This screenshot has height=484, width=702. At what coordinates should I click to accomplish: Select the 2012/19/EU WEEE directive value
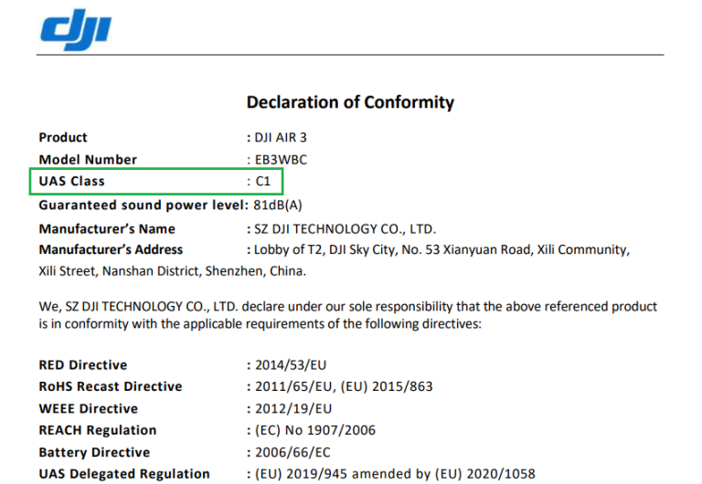click(292, 409)
